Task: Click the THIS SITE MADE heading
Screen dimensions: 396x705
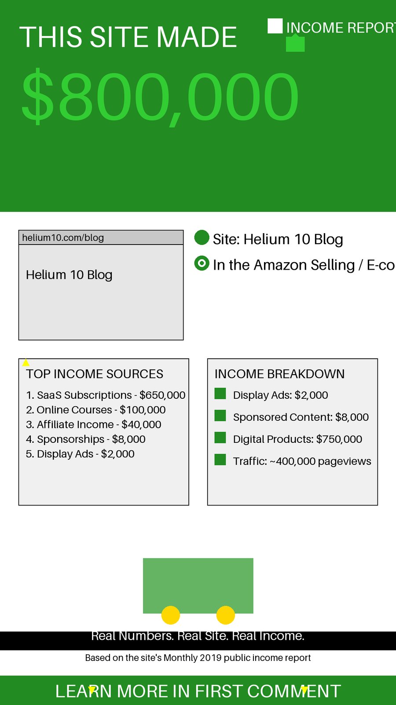Action: (x=128, y=37)
